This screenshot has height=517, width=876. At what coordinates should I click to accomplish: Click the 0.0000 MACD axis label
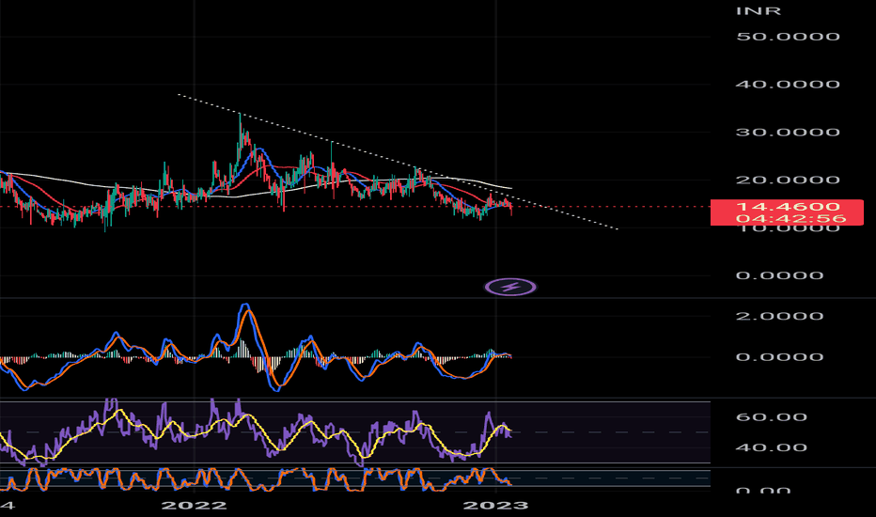pyautogui.click(x=779, y=357)
